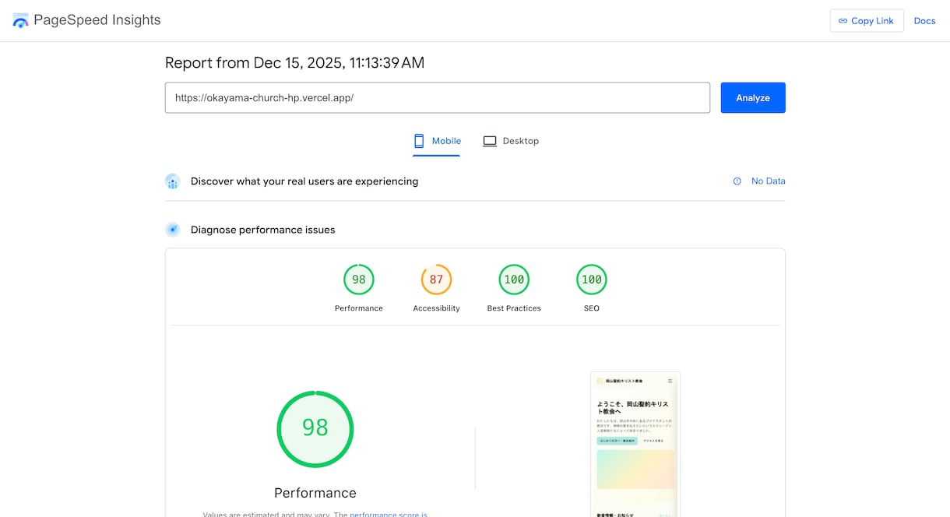Click the Copy Link button
Screen dimensions: 950x517
(867, 21)
